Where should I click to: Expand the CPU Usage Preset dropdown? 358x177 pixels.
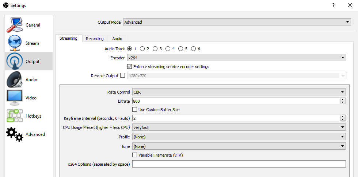(x=239, y=127)
